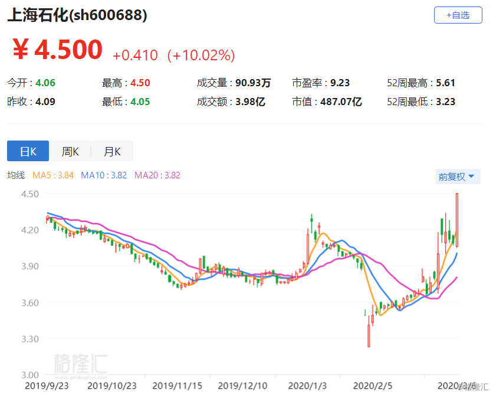Click the 昨收 value 4.09
This screenshot has height=395, width=493.
tap(45, 102)
